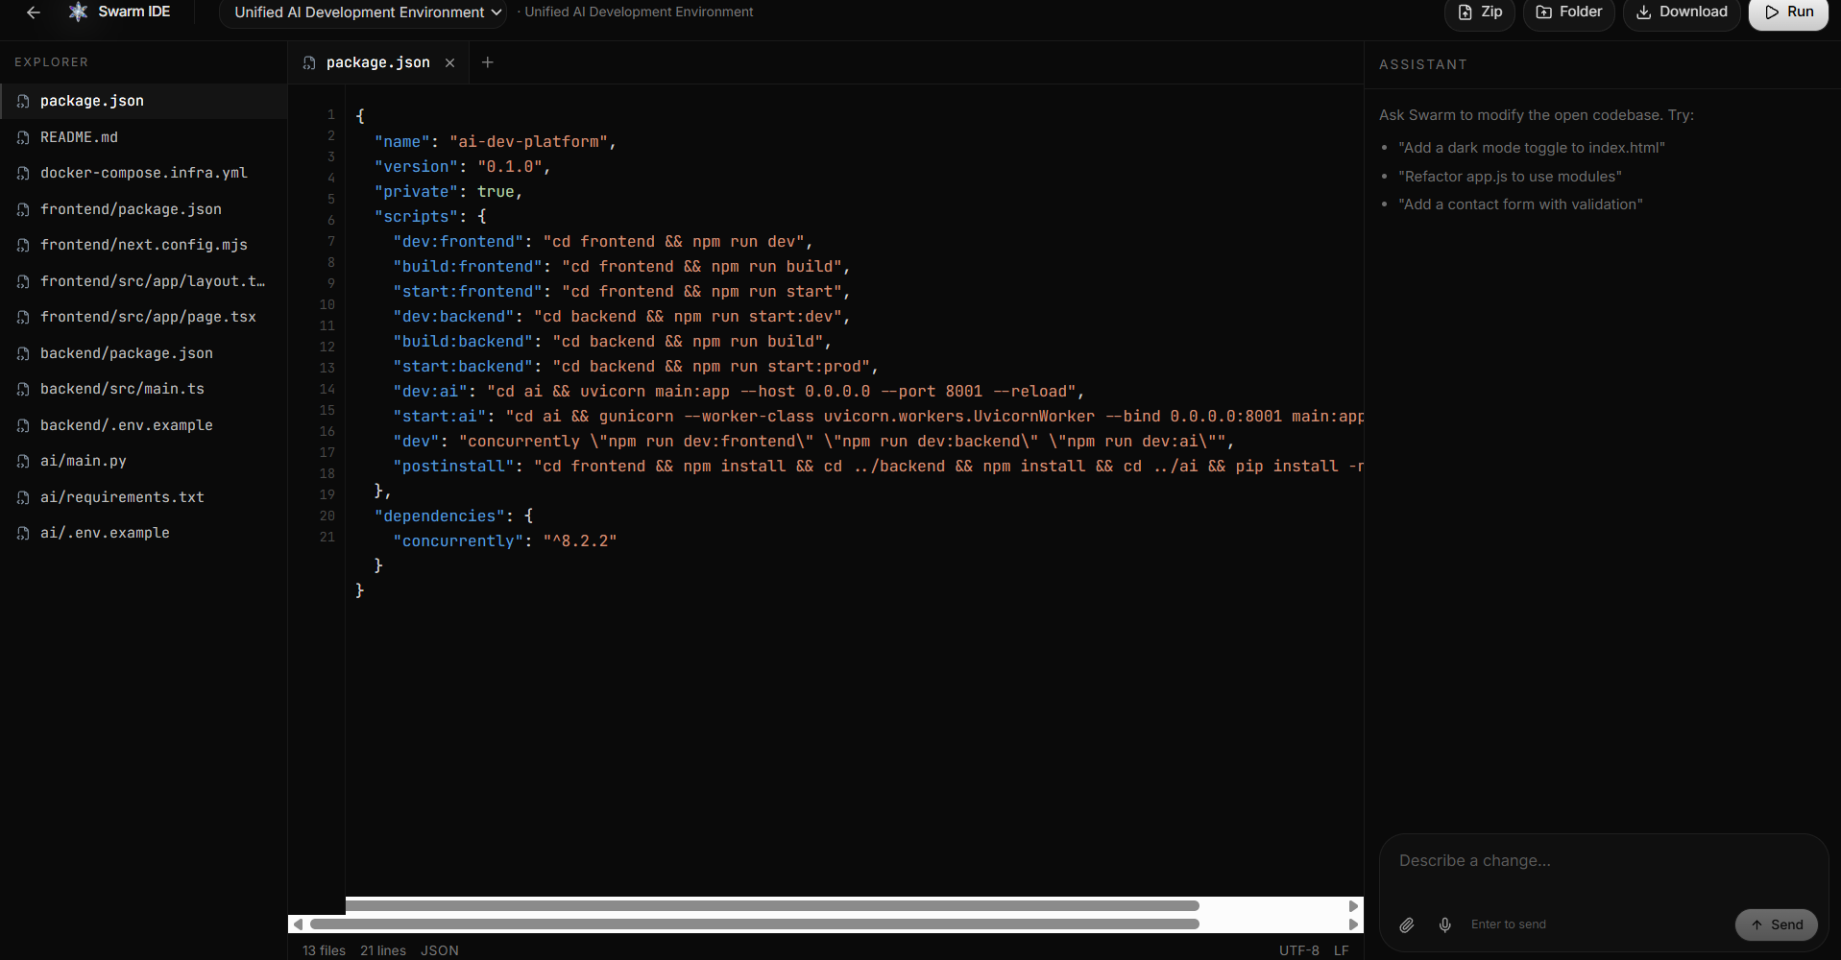Click file icon beside README.md
The height and width of the screenshot is (960, 1841).
coord(23,137)
